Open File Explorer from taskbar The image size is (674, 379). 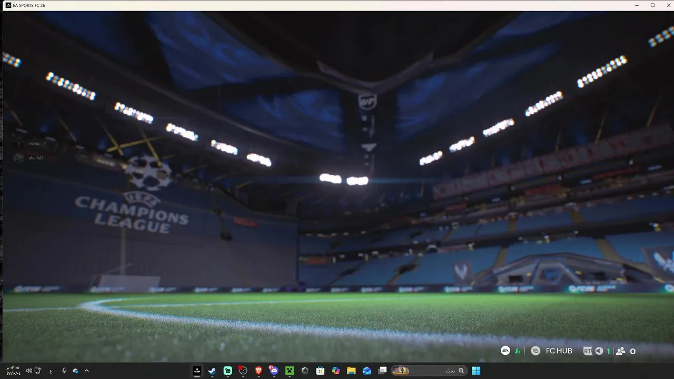click(x=351, y=371)
